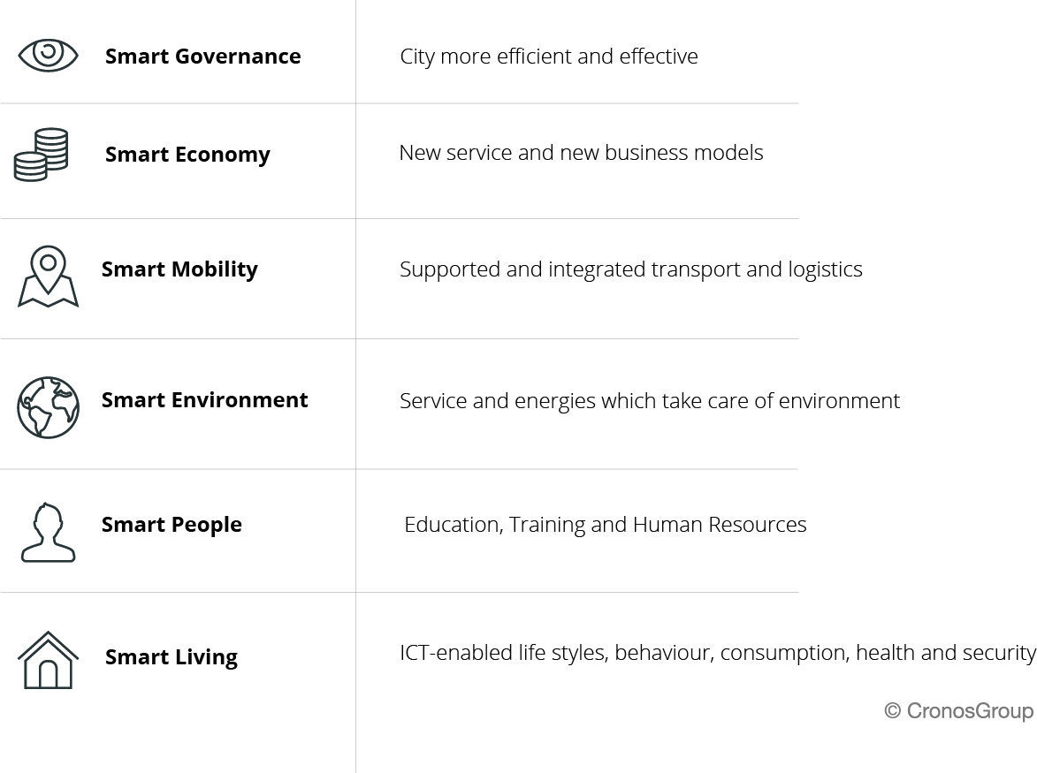The image size is (1037, 773).
Task: Click the person silhouette icon
Action: pos(49,533)
